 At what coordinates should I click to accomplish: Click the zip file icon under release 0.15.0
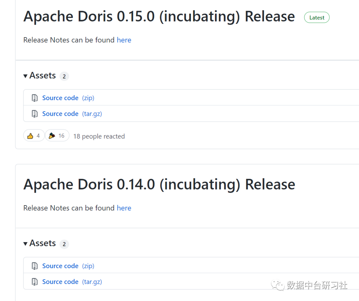[x=35, y=98]
